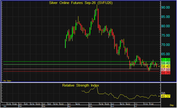Viewport: 177px width, 108px height.
Task: Select the 7/1 date label
Action: tap(136, 104)
